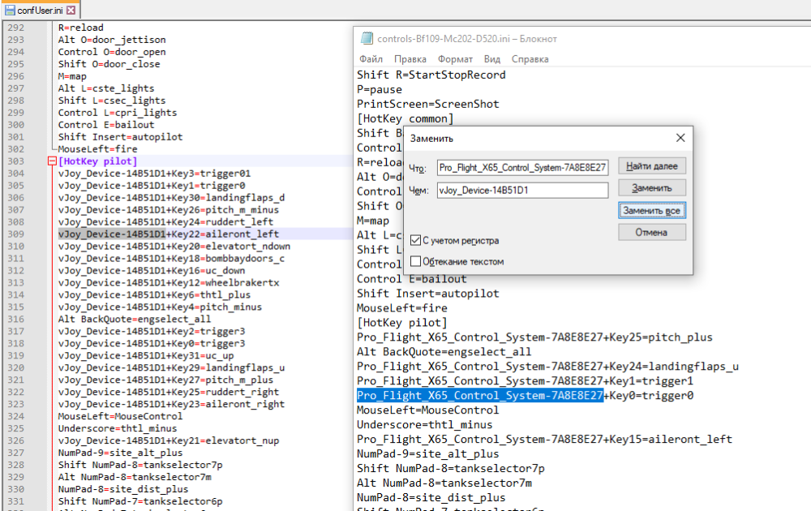Click highlighted Pro_Flight_X65 text on Key0 line
The image size is (811, 511).
[480, 395]
